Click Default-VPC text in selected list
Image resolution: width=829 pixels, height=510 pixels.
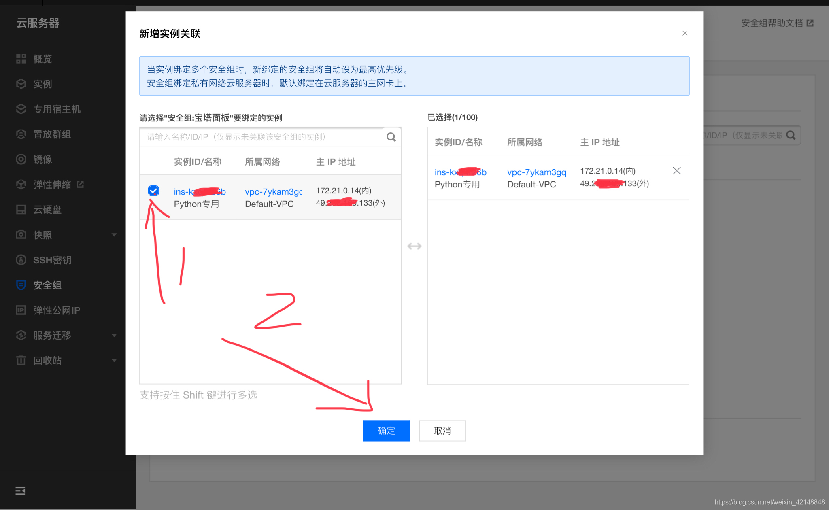click(531, 184)
